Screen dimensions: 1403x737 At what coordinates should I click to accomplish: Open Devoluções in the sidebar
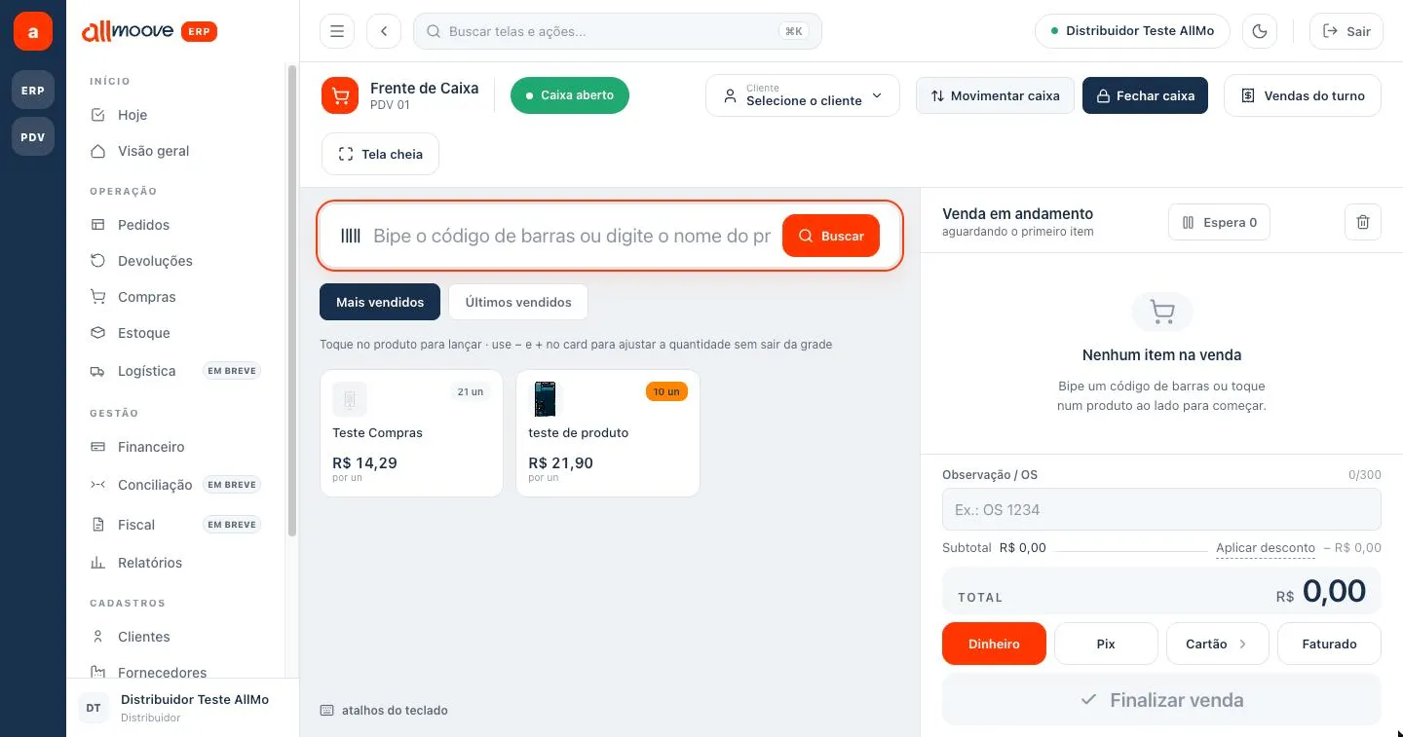pos(175,261)
